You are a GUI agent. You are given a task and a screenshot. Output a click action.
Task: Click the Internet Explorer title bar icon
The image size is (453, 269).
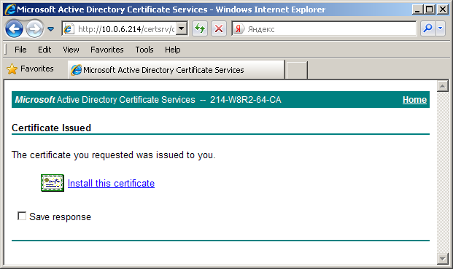point(10,9)
